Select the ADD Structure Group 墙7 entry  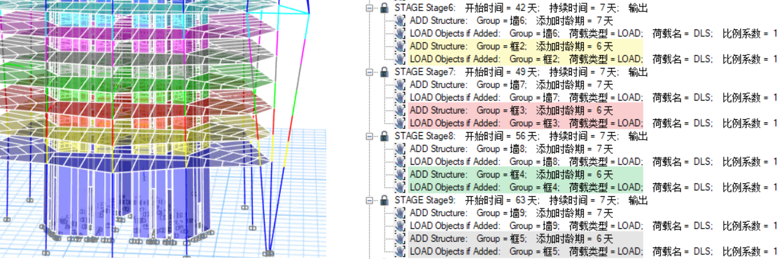(x=511, y=85)
